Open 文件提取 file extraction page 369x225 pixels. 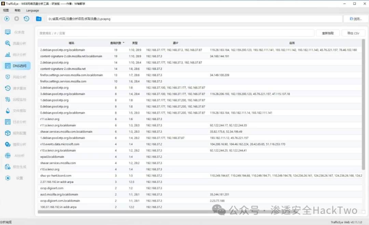(x=16, y=111)
